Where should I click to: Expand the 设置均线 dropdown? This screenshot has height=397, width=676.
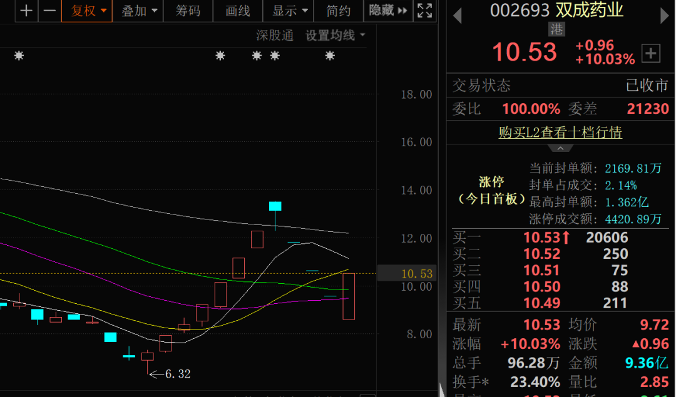tap(335, 36)
